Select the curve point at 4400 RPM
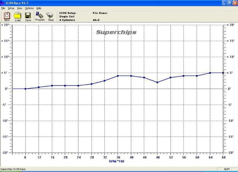 point(144,78)
